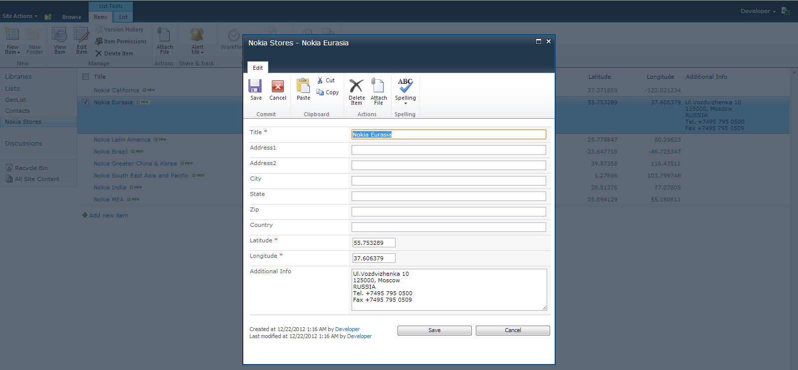Click the New Item ribbon button
Screen dimensions: 798x370
point(12,41)
